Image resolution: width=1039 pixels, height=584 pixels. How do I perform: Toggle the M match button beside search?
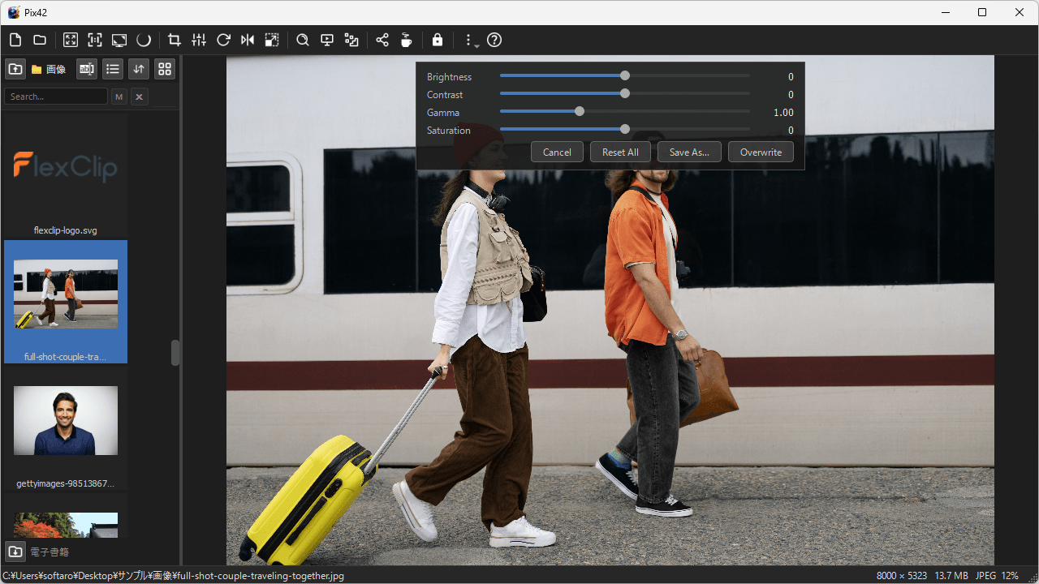(x=119, y=97)
